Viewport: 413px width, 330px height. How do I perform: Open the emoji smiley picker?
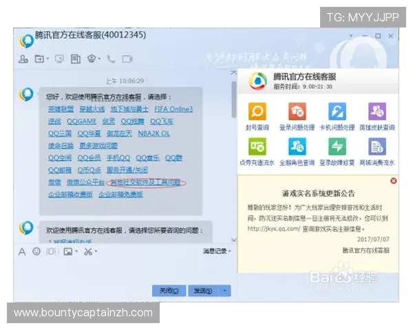pyautogui.click(x=36, y=252)
